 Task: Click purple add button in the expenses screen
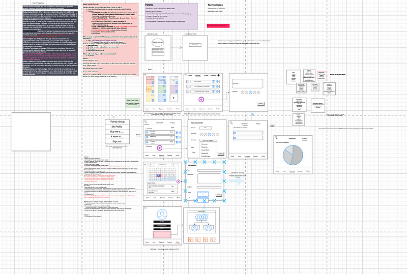(160, 147)
